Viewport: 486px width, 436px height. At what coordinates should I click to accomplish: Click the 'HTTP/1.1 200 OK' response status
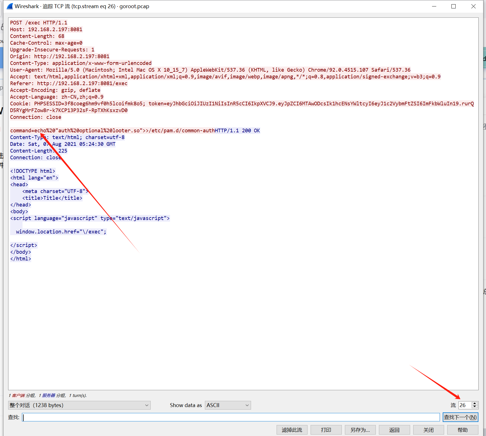[x=238, y=131]
